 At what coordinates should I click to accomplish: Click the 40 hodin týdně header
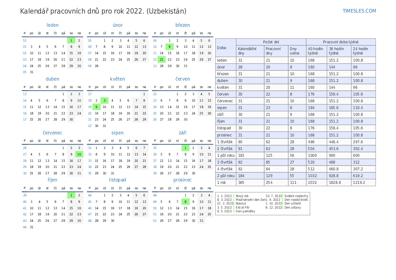(316, 51)
